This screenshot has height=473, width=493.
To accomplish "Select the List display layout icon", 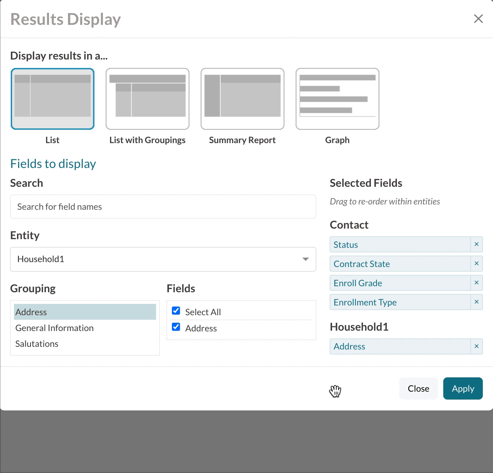I will pyautogui.click(x=52, y=99).
